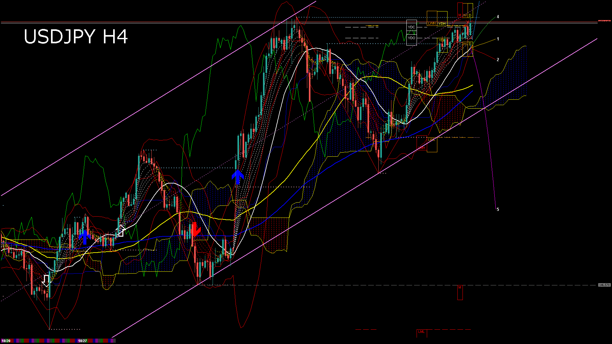
Task: Click the yellow YDH label box
Action: pyautogui.click(x=442, y=24)
